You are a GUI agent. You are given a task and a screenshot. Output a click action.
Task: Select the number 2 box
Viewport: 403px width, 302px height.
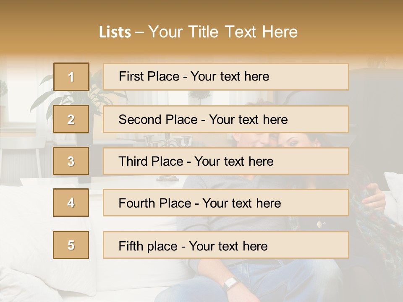[x=71, y=119]
